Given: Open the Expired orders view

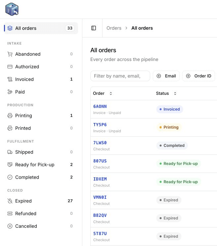Looking at the screenshot, I should click(41, 201).
